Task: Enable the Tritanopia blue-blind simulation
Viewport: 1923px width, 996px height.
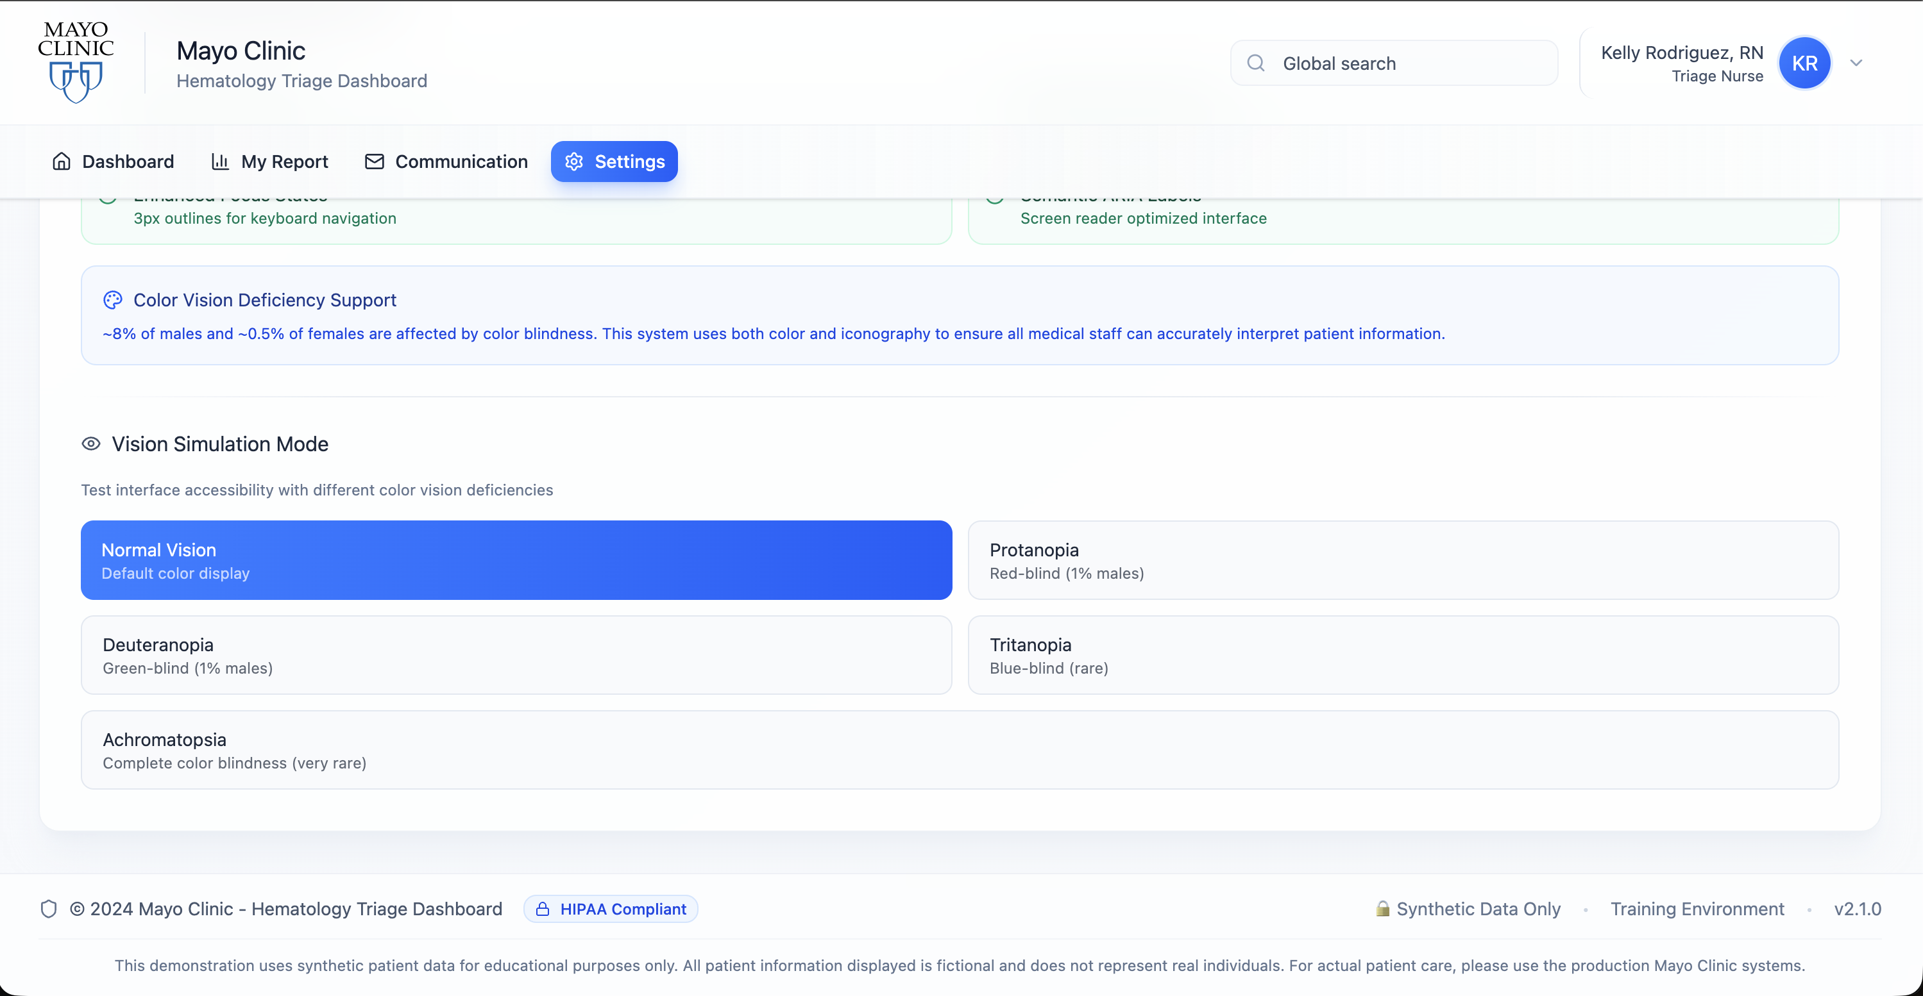Action: tap(1403, 655)
